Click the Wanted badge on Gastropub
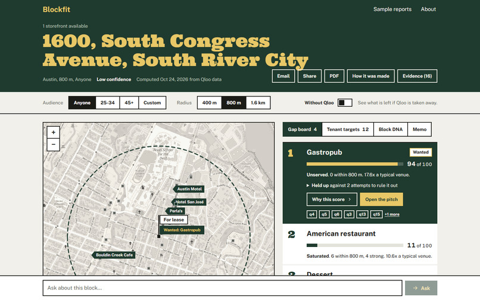 [x=420, y=152]
